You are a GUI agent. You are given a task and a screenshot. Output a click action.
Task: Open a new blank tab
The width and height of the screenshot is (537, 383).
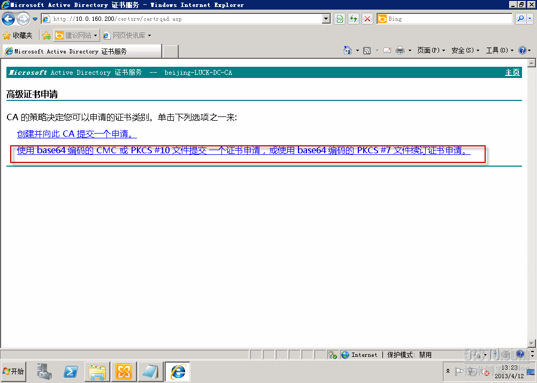[x=171, y=51]
